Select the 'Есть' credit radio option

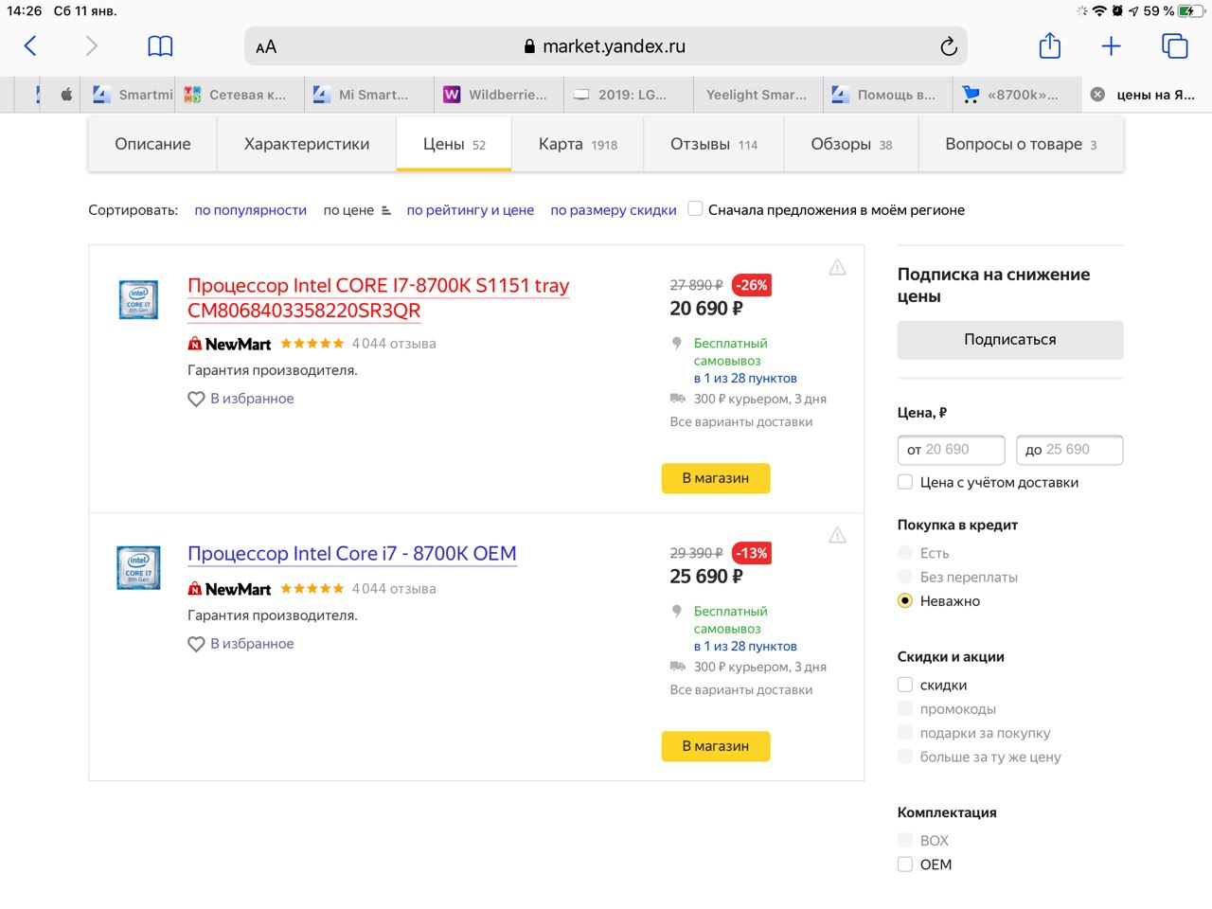(x=905, y=553)
